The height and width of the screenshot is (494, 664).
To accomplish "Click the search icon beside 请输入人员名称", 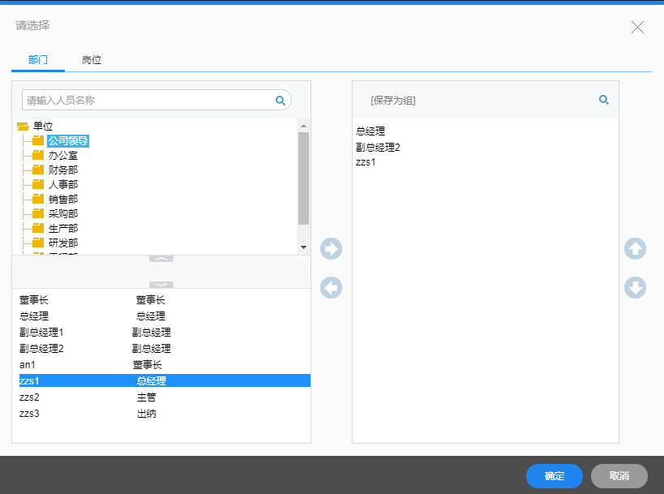I will coord(280,100).
